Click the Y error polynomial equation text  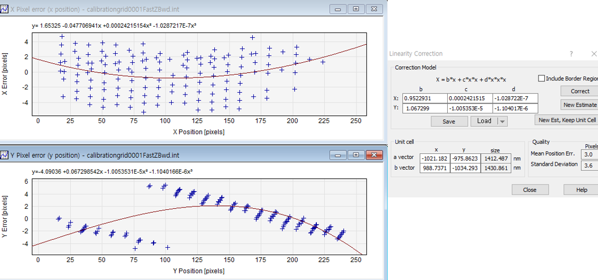tap(112, 171)
